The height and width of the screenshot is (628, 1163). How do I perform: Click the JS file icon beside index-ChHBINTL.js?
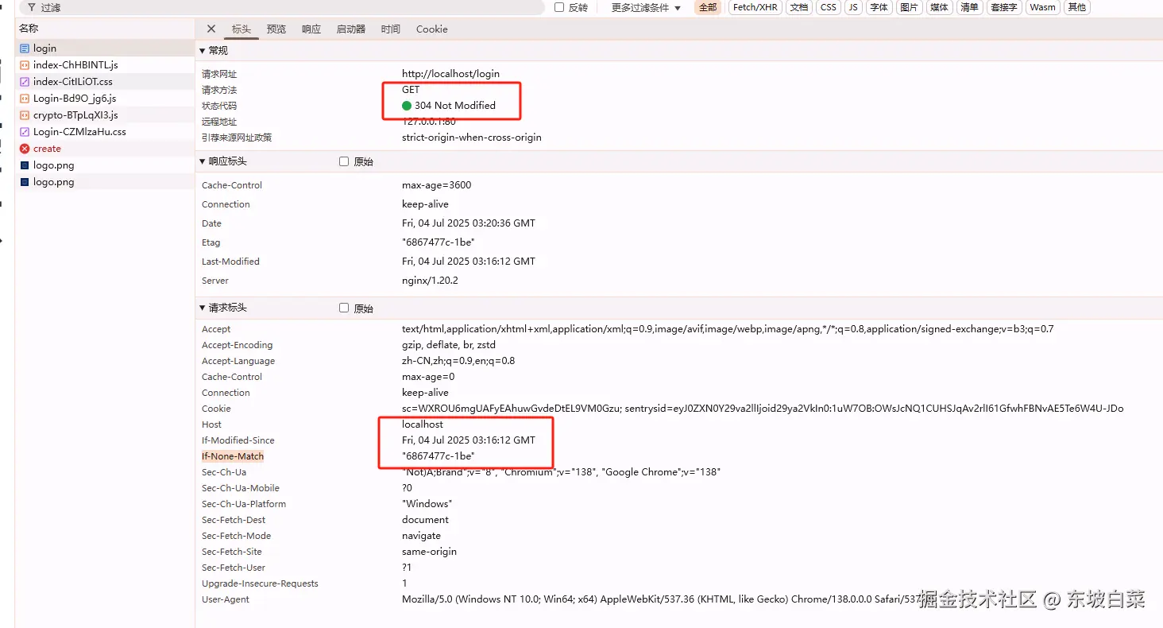point(25,65)
